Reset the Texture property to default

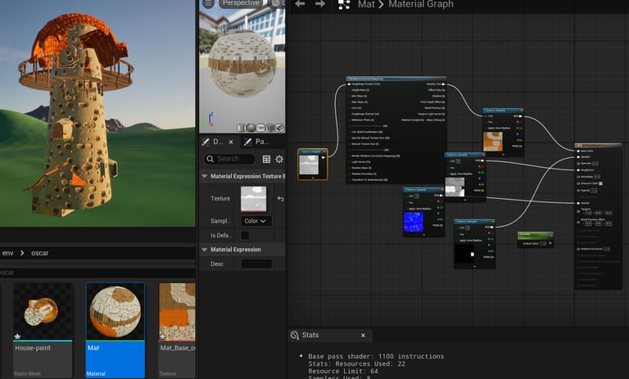coord(281,199)
